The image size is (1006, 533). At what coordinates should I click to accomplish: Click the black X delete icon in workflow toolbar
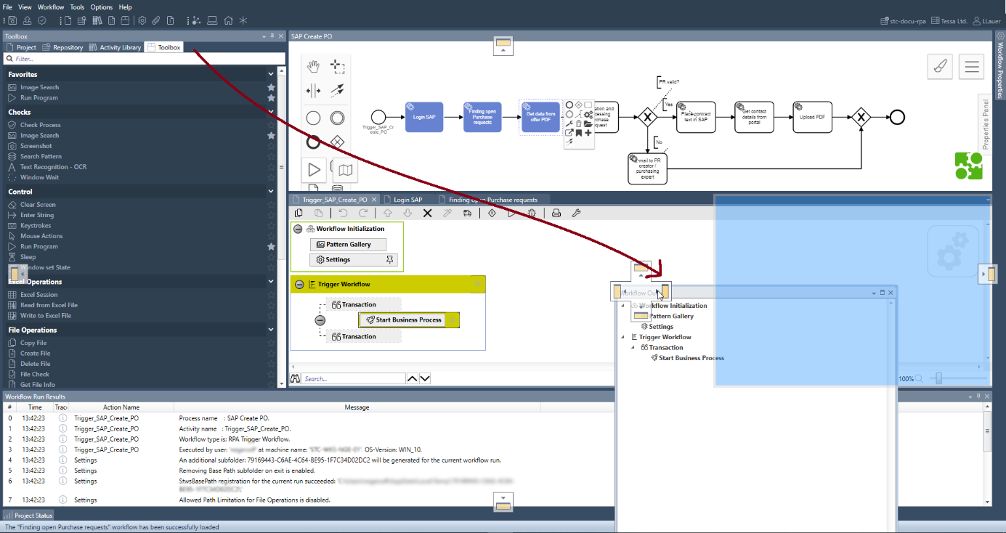pos(428,213)
